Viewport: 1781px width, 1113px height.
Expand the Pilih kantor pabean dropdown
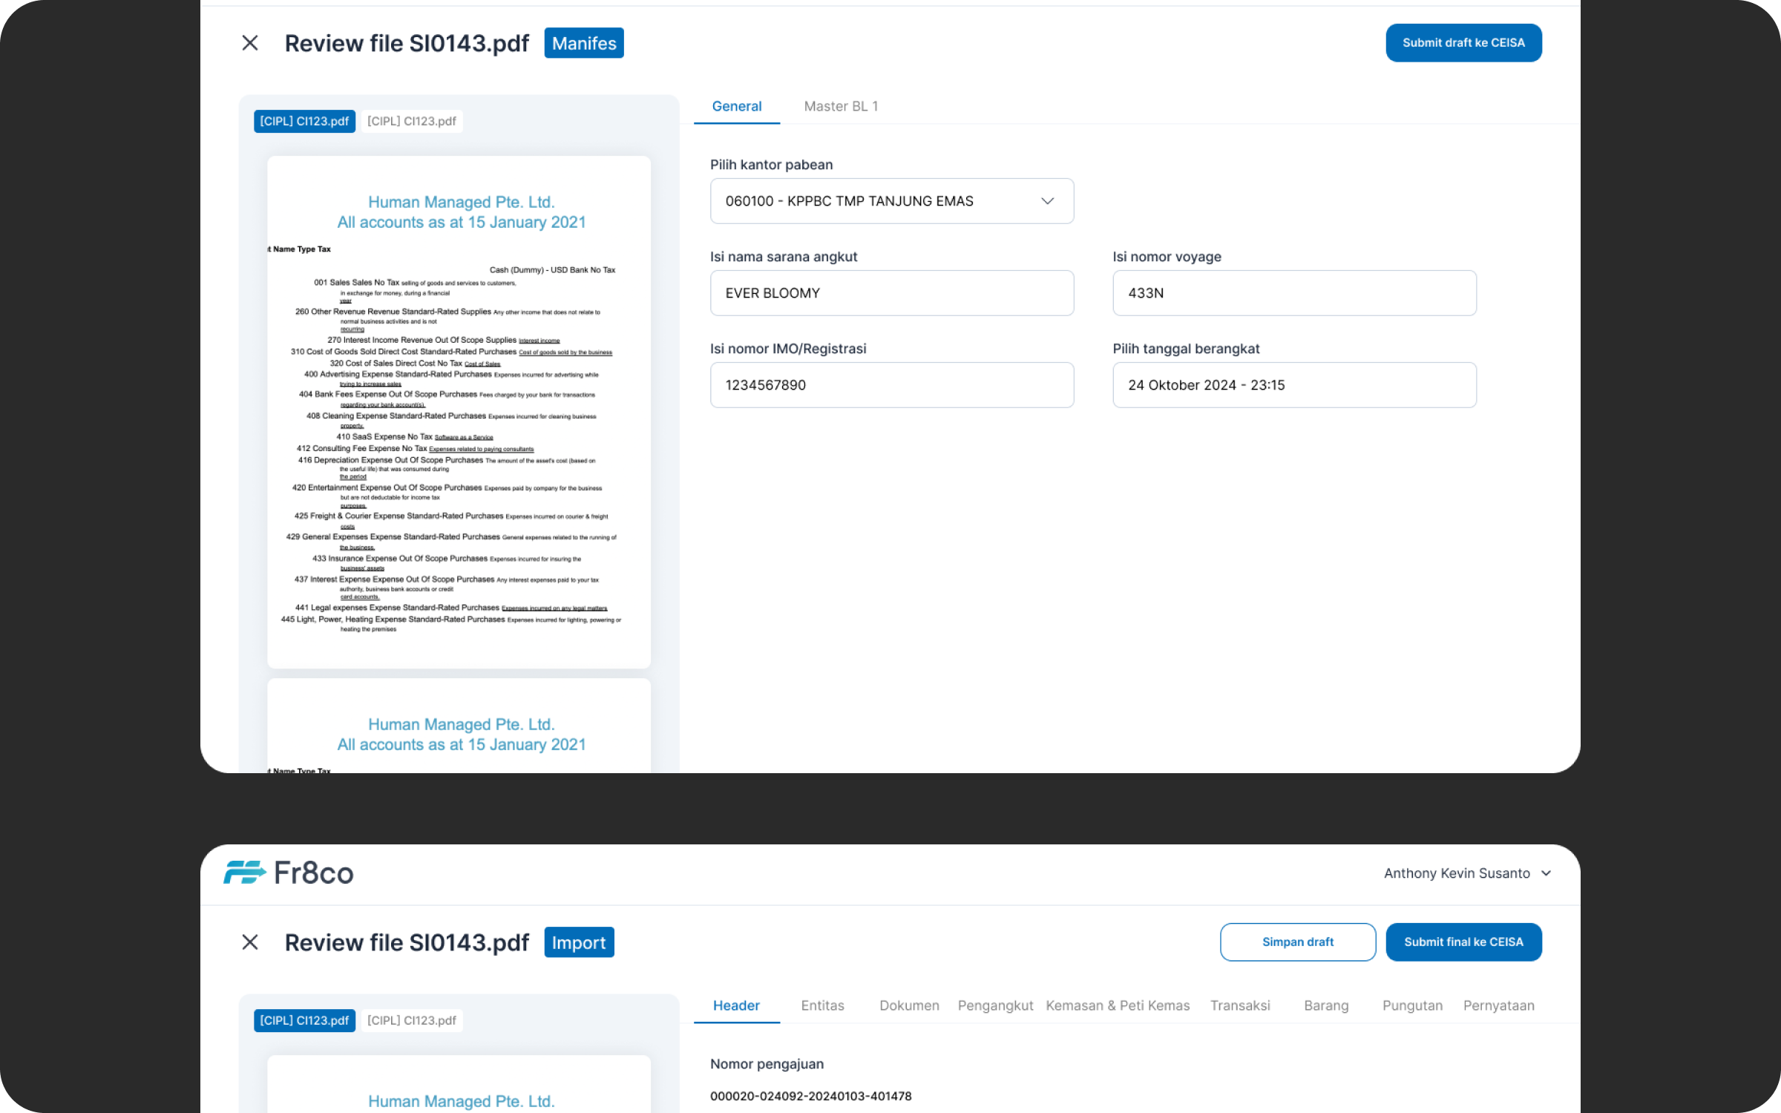pos(891,201)
